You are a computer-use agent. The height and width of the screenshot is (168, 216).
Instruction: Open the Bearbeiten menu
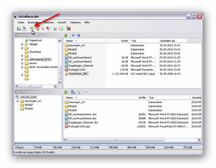point(34,22)
